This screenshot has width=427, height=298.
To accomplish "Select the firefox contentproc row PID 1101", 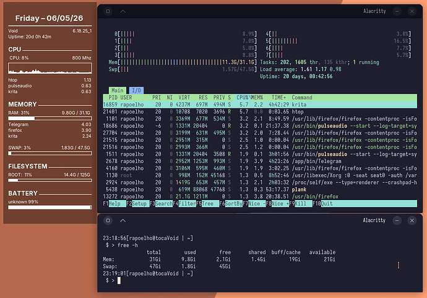I will coord(260,119).
